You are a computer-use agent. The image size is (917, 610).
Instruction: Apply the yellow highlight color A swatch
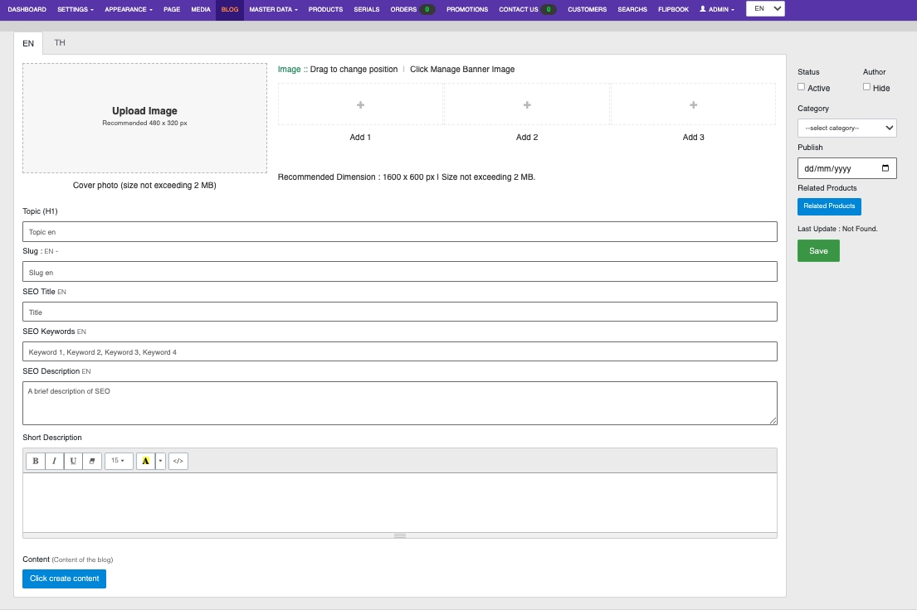(x=145, y=461)
